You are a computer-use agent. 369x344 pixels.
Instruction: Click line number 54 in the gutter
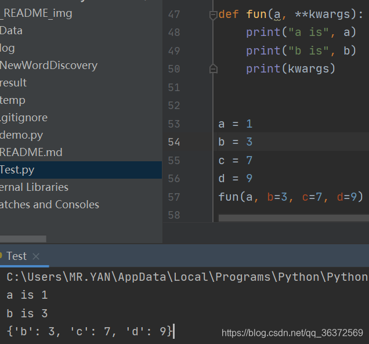coord(174,142)
